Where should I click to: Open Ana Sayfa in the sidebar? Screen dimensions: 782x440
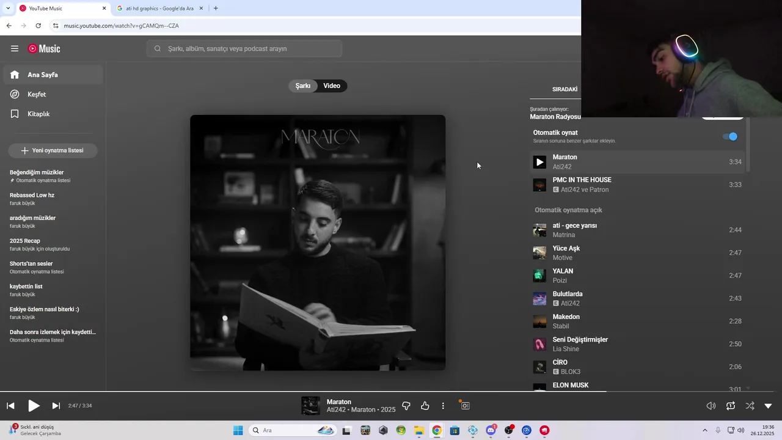(53, 75)
